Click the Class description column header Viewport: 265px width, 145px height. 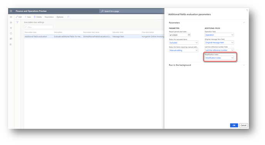[148, 32]
